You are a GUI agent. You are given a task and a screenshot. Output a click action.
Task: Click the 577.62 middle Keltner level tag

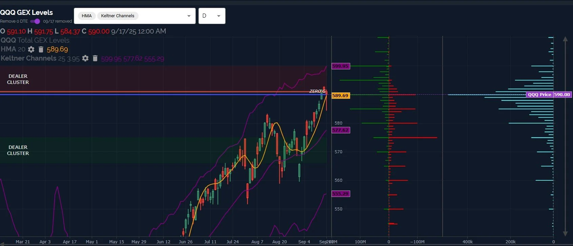point(340,130)
